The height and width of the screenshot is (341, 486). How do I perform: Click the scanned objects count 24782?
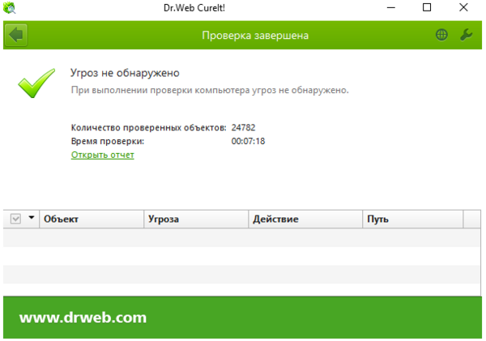[243, 128]
